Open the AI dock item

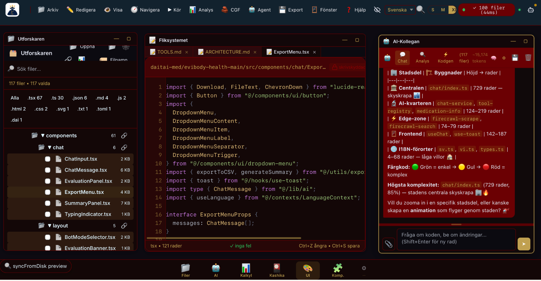tap(216, 271)
